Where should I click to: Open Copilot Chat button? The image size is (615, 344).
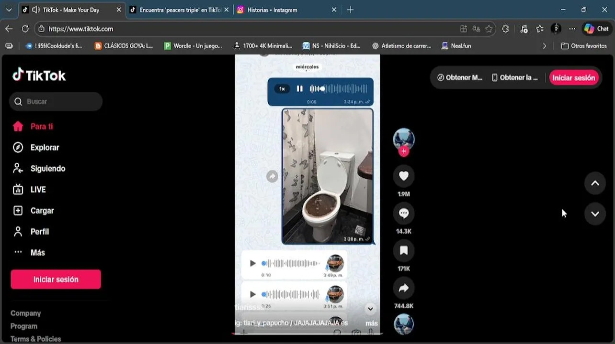[x=596, y=29]
